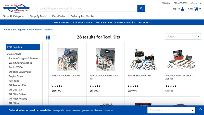The height and width of the screenshot is (115, 204).
Task: Open Shop All Categories menu
Action: [14, 16]
